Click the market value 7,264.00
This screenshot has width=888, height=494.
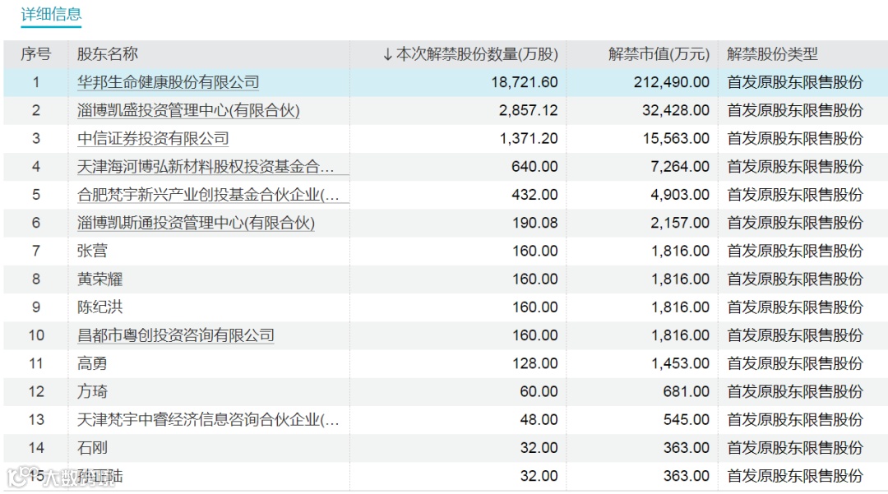click(x=680, y=167)
